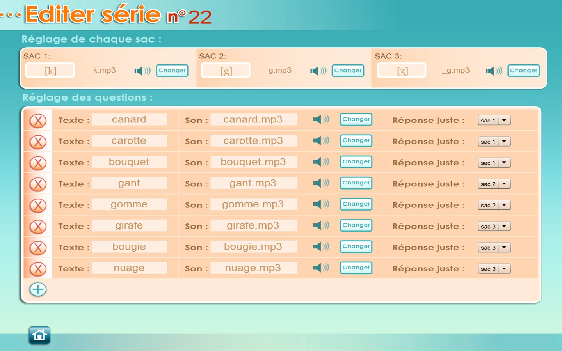Delete the canard question row

coord(38,121)
